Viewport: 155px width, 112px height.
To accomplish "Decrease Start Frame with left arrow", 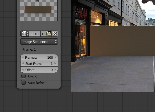I will [23, 64].
